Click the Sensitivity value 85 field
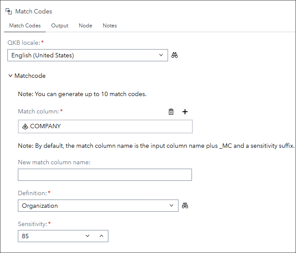Image resolution: width=296 pixels, height=253 pixels. pyautogui.click(x=48, y=236)
